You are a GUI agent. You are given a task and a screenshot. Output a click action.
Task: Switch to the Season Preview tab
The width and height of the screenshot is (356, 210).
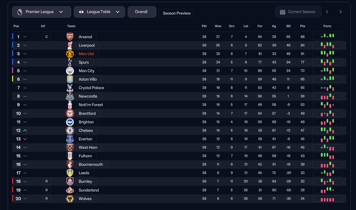[x=176, y=13]
